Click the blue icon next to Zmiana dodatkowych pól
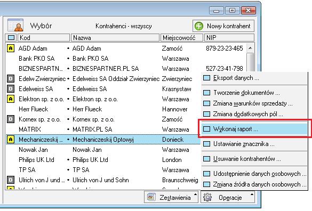 click(206, 114)
